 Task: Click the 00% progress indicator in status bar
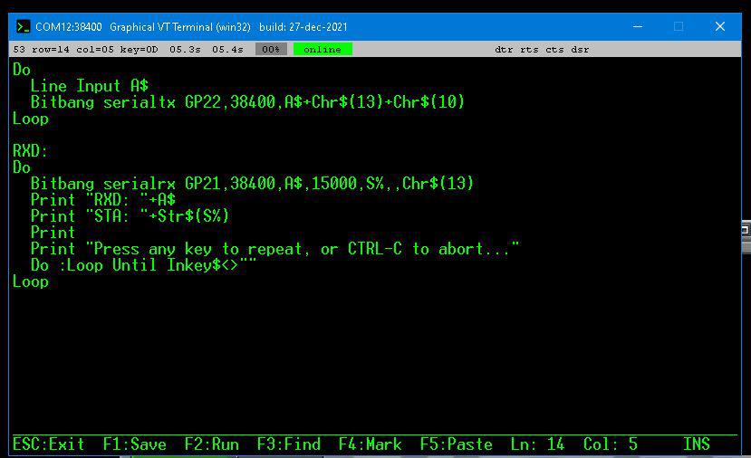[x=271, y=49]
